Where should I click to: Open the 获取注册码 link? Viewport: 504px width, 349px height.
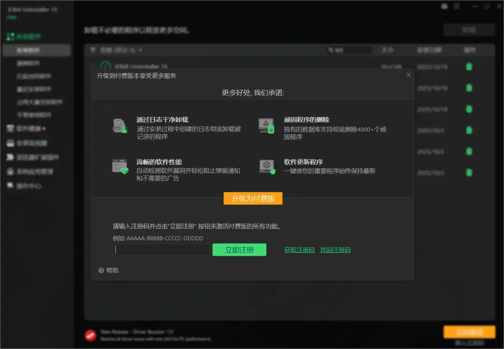tap(299, 250)
